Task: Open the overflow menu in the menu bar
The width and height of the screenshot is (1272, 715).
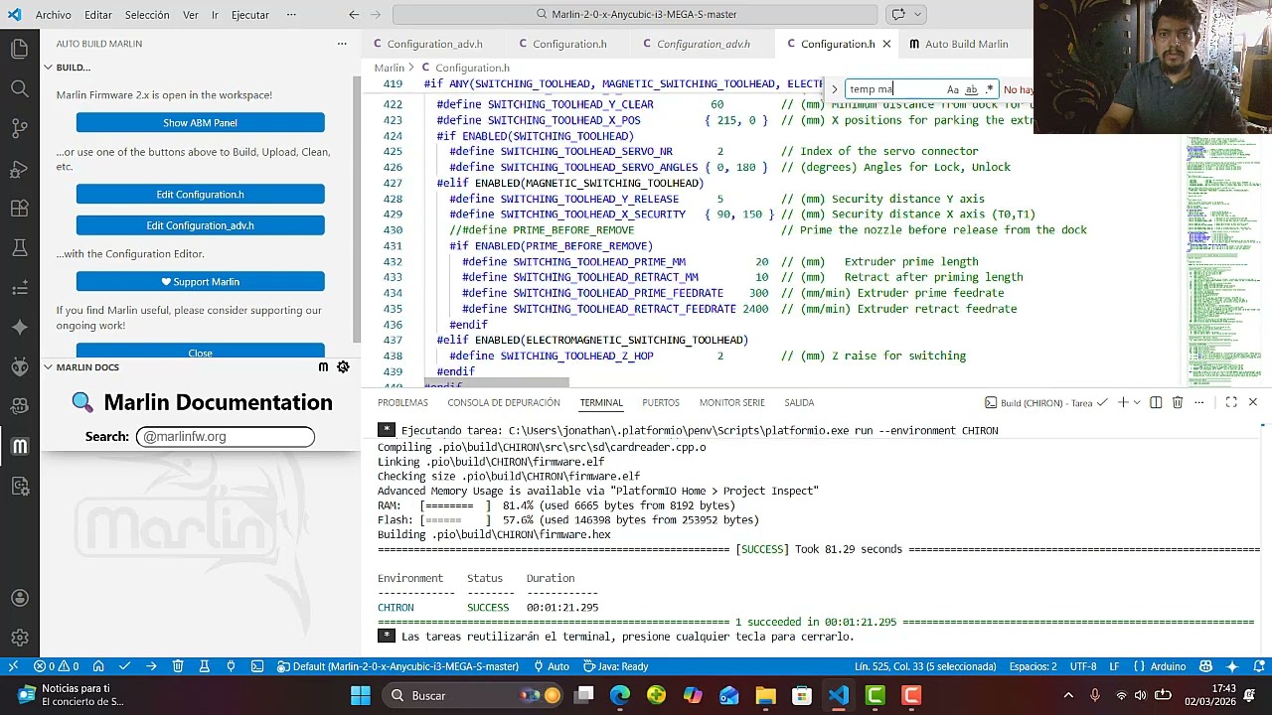Action: [291, 15]
